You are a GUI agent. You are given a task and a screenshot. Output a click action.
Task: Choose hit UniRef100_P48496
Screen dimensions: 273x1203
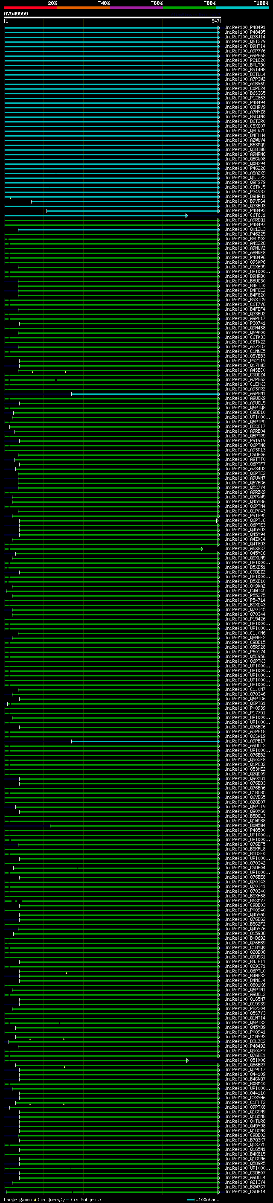245,257
